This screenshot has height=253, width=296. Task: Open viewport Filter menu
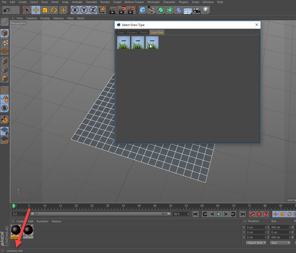point(70,18)
